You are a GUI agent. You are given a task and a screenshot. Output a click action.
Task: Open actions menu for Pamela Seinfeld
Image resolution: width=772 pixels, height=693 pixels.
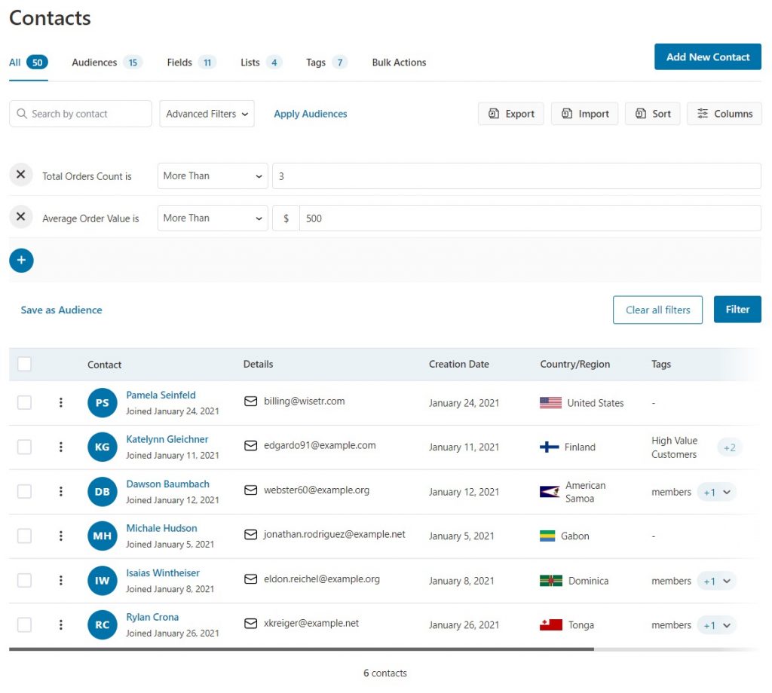tap(60, 402)
